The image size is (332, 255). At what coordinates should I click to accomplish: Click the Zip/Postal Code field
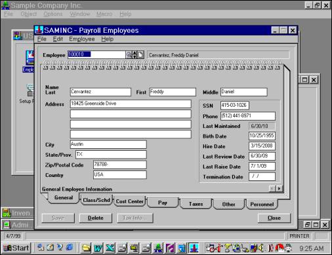coord(120,165)
